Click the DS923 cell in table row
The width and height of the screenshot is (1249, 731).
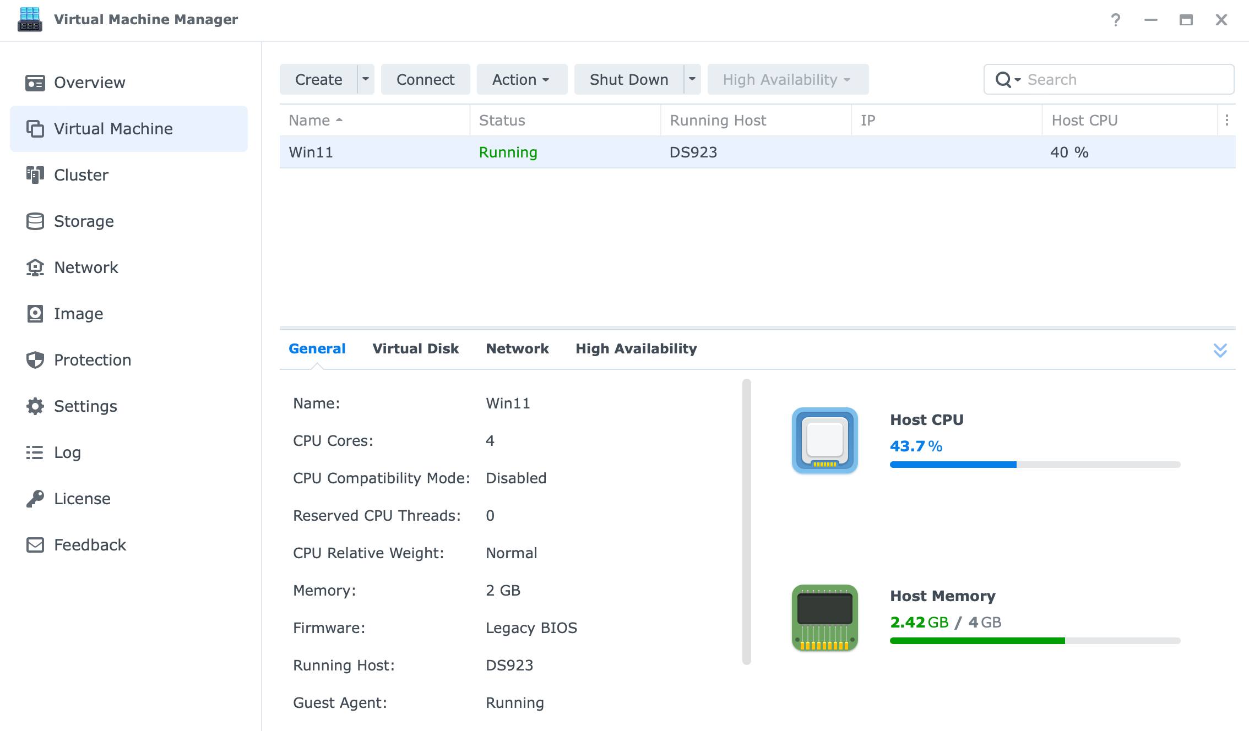tap(693, 152)
